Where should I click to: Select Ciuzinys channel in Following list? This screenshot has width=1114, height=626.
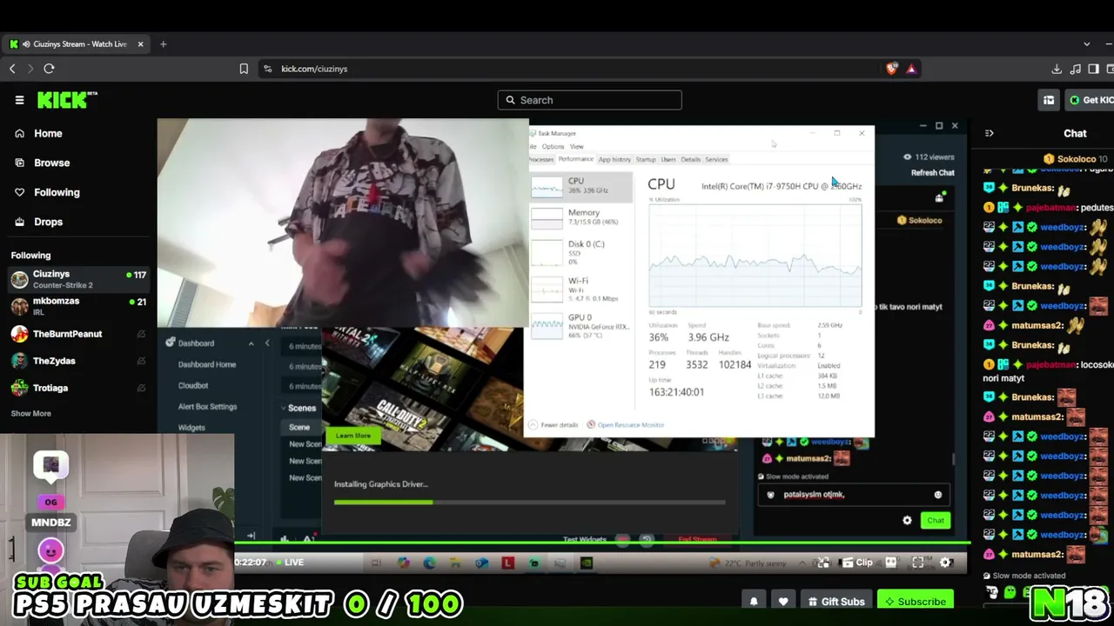[78, 279]
